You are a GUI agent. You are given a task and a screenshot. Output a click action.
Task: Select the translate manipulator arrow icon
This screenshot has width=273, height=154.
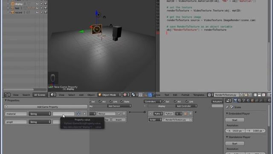(x=150, y=95)
